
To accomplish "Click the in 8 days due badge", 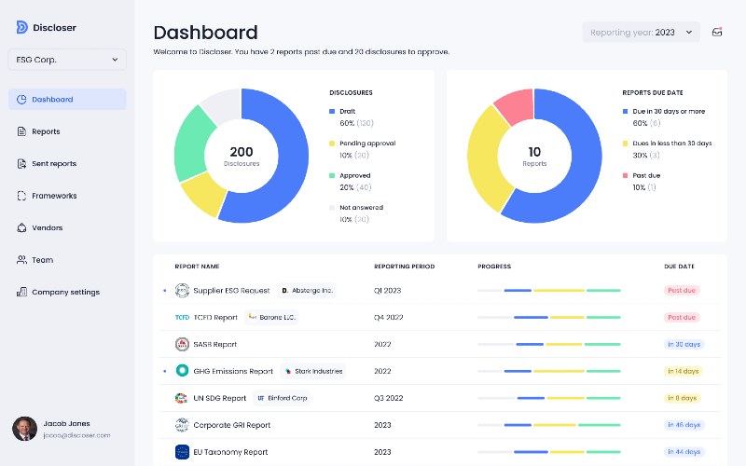I will click(x=683, y=398).
